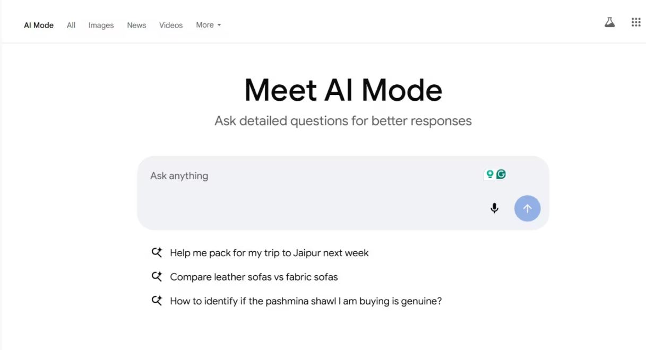Select the Videos tab

(x=171, y=25)
